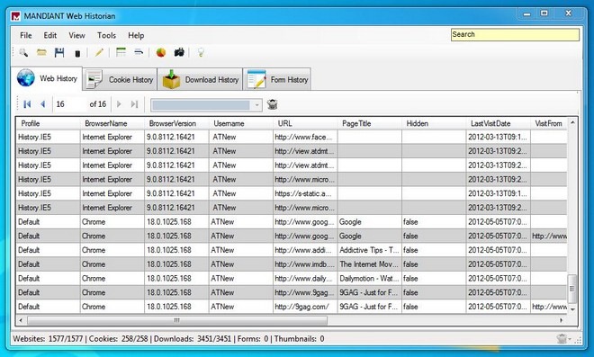Viewport: 594px width, 357px height.
Task: Sort by URL column header
Action: coord(305,123)
